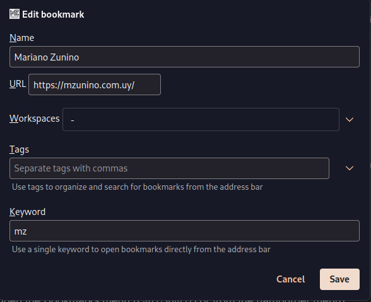
Task: Expand the Tags chevron arrow
Action: pyautogui.click(x=350, y=168)
